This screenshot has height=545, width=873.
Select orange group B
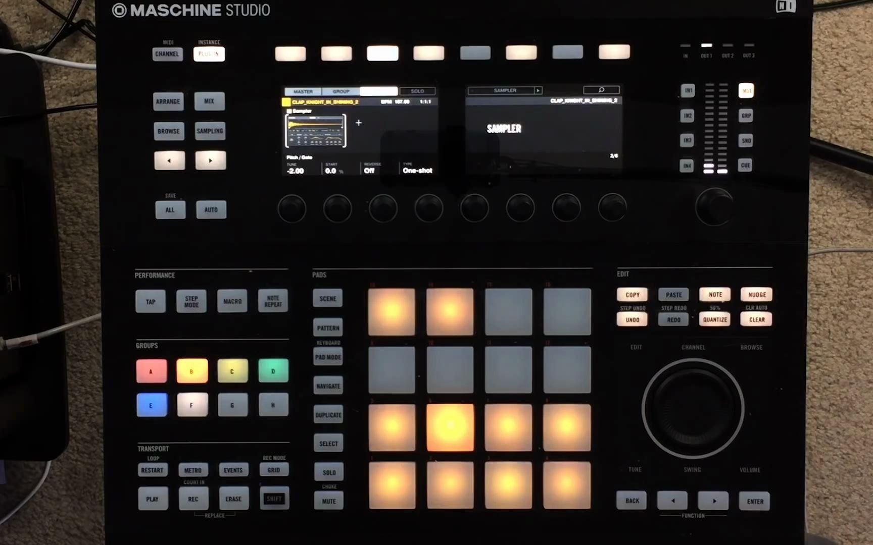click(x=192, y=371)
